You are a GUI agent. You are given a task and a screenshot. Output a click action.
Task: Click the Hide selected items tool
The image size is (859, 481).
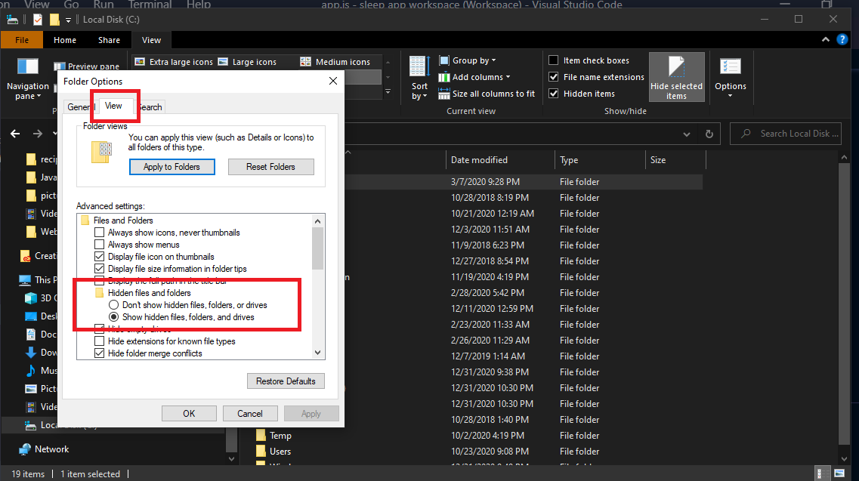676,76
